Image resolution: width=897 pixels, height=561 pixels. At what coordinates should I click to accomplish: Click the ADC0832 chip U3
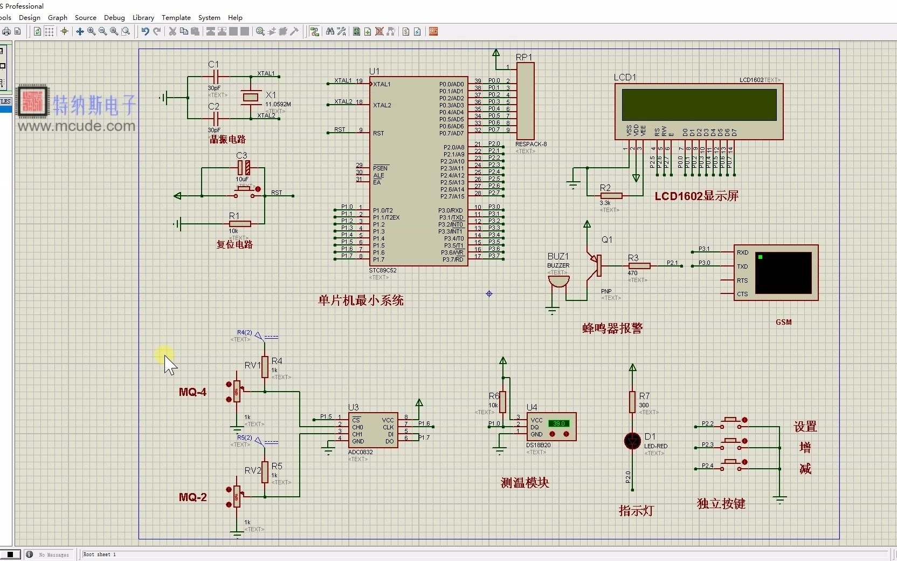click(x=373, y=430)
